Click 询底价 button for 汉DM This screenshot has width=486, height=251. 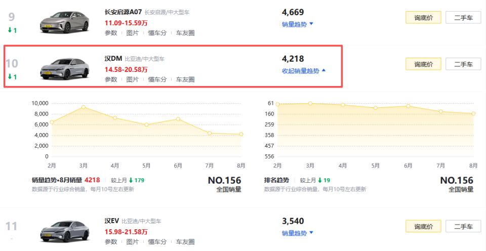tap(423, 64)
